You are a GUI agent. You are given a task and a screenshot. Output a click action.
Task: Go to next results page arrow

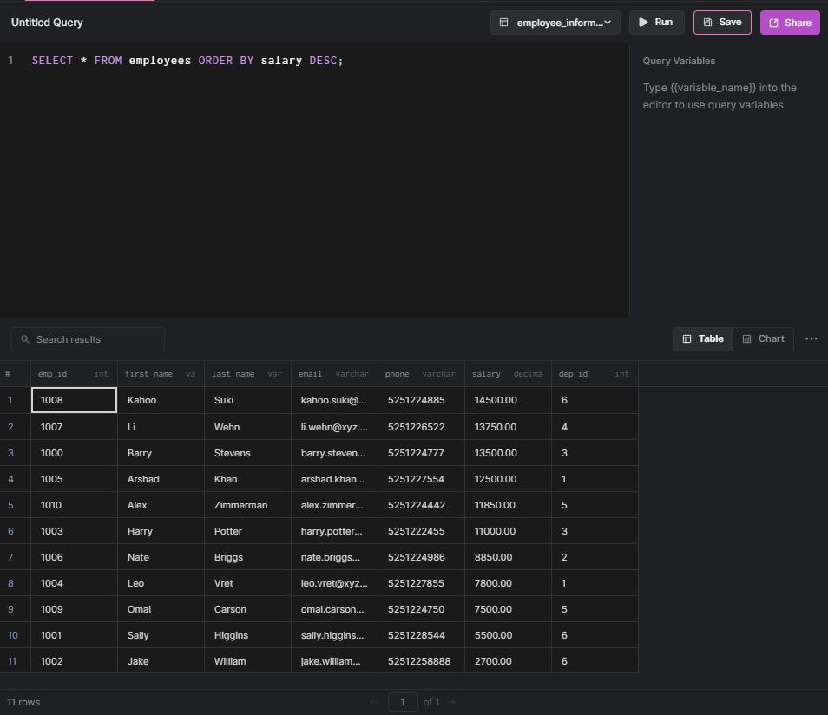452,702
